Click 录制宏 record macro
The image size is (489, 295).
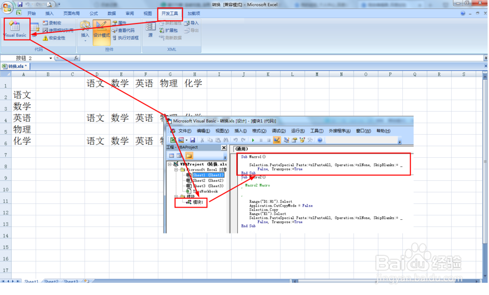point(52,23)
